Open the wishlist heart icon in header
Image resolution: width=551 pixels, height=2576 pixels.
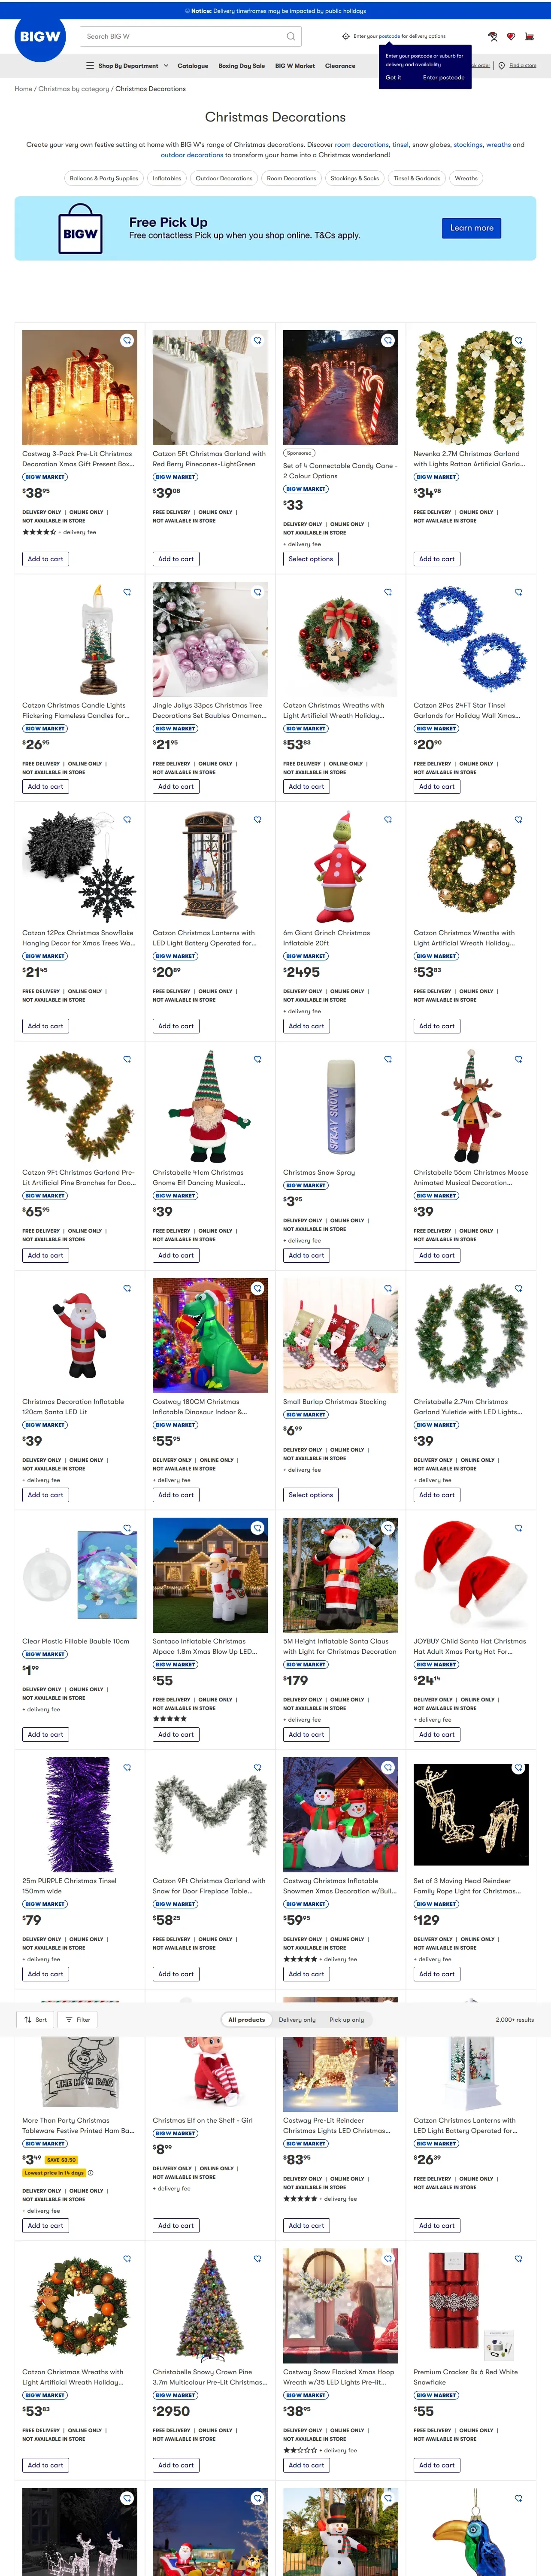(511, 36)
